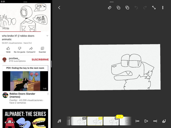Open the Roblox Doors Slander (memes) title
171x128 pixels.
22,95
